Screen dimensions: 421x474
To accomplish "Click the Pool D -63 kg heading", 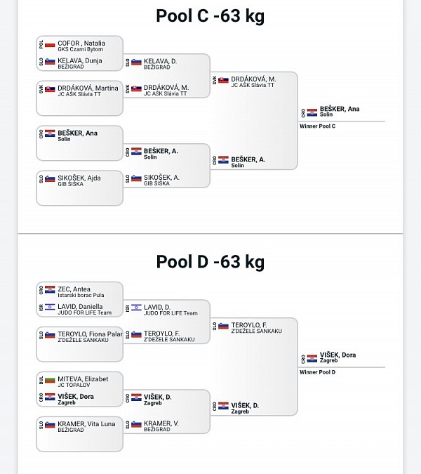I will pos(210,262).
